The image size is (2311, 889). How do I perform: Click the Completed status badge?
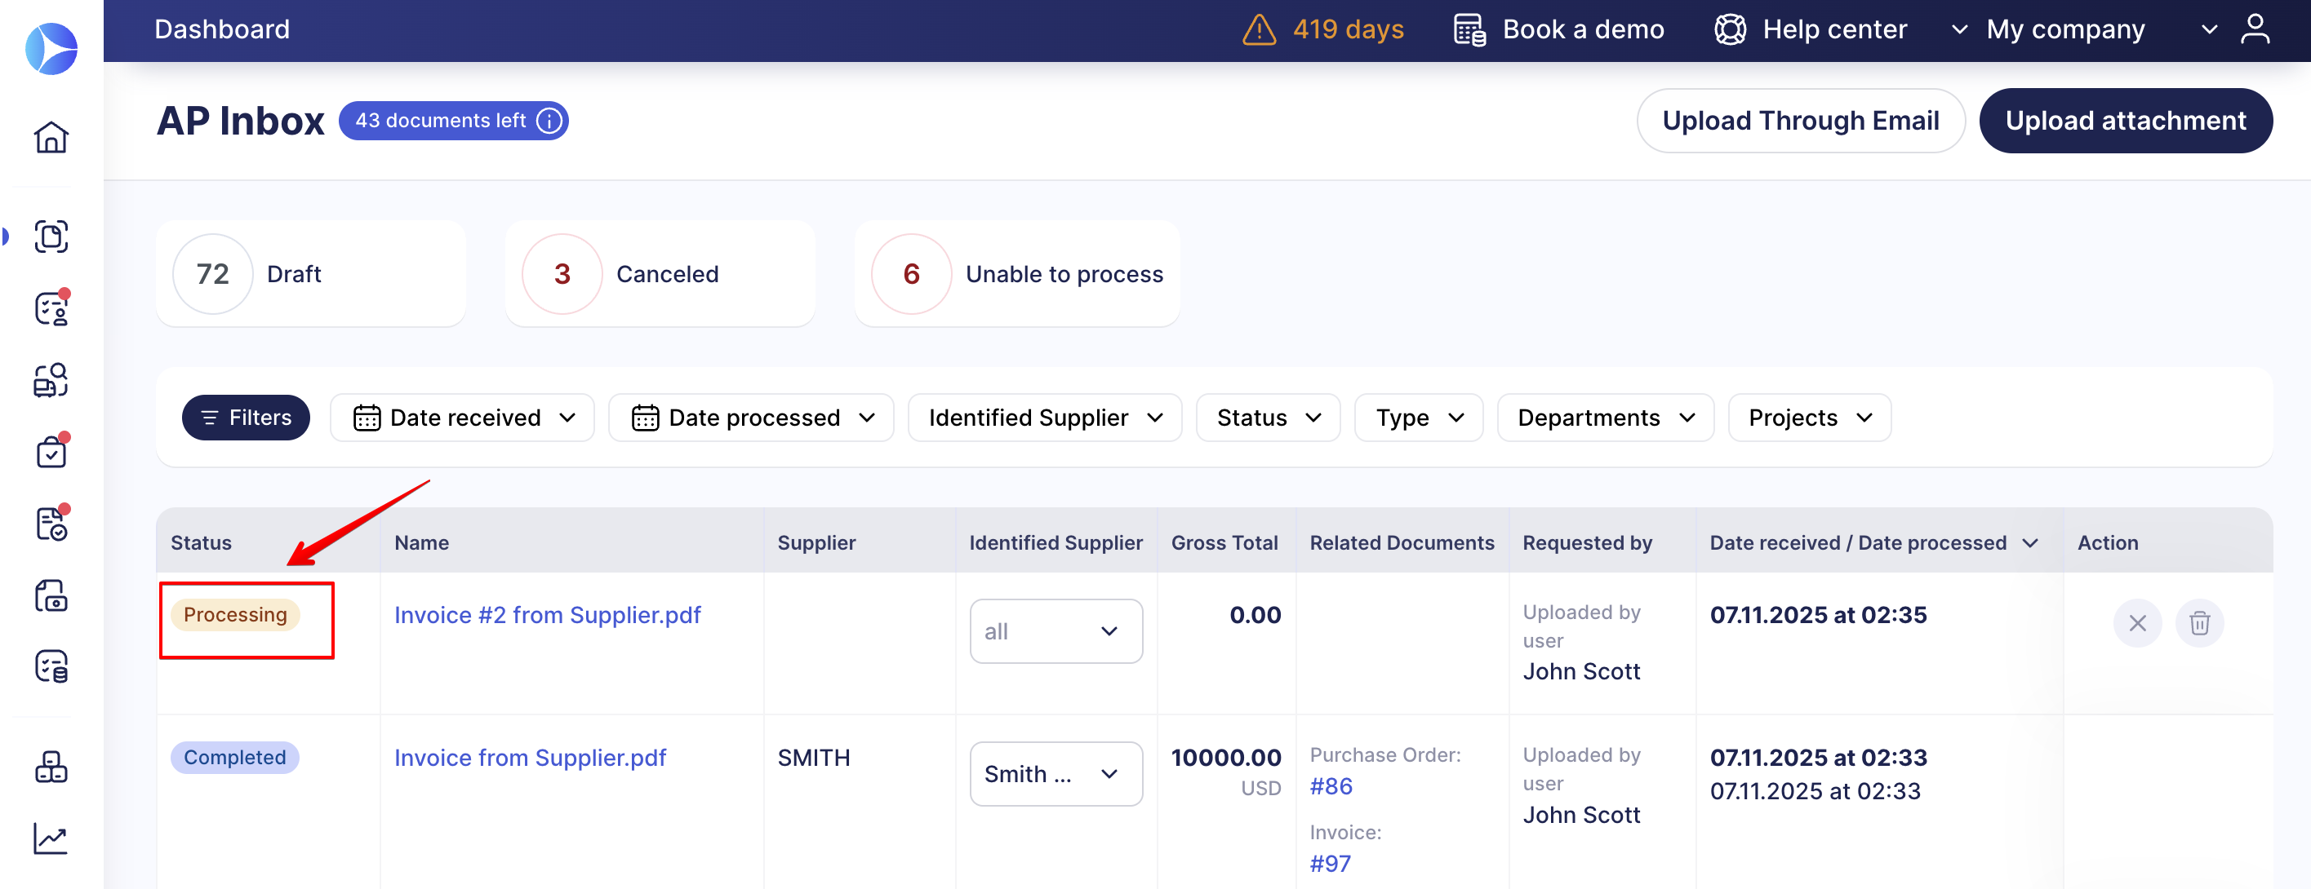click(x=235, y=757)
